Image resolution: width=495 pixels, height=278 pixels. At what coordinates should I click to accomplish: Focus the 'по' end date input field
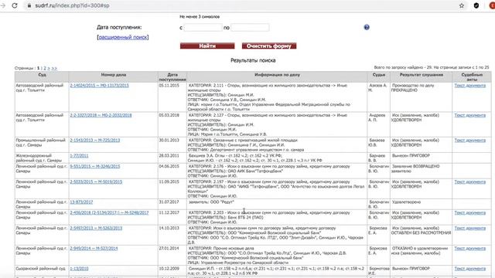click(250, 28)
